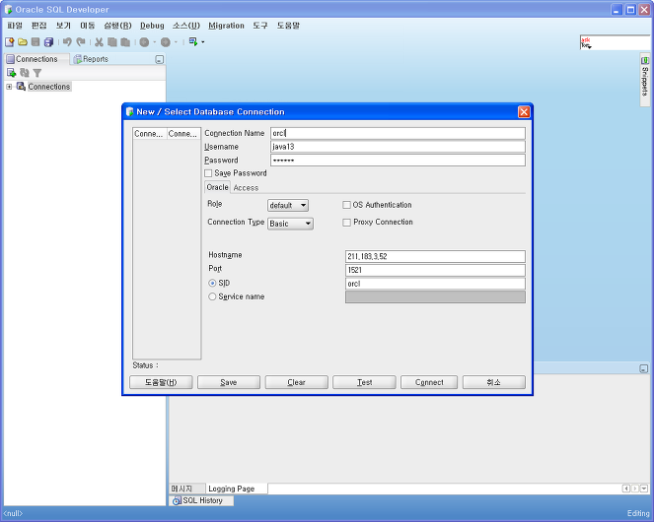Check the Proxy Connection box
This screenshot has width=654, height=522.
tap(346, 223)
